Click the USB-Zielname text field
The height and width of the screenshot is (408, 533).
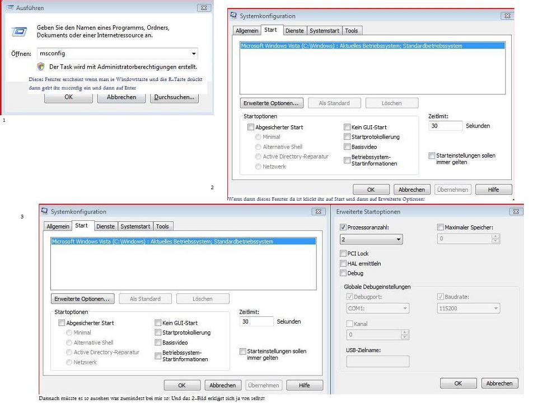(378, 362)
